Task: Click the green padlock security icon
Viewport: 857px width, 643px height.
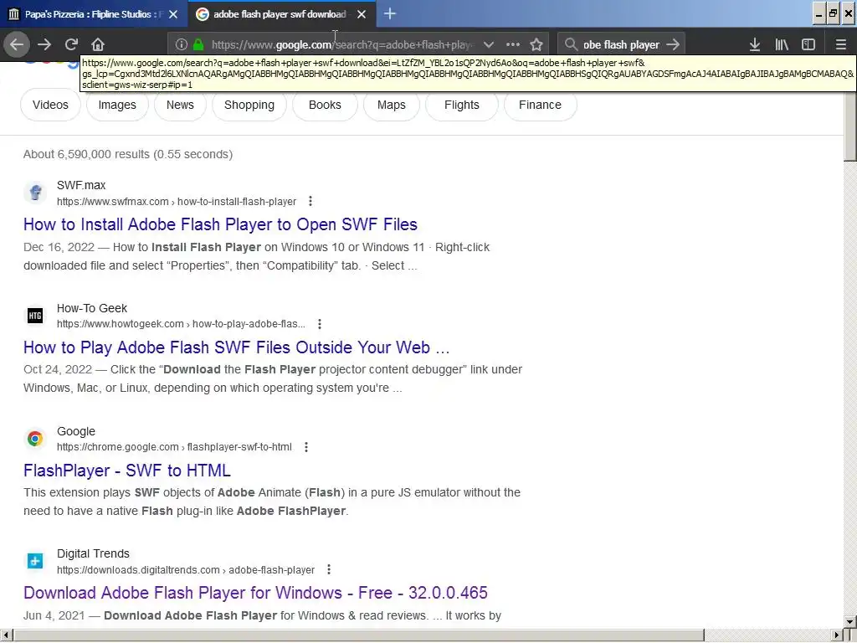Action: (198, 44)
